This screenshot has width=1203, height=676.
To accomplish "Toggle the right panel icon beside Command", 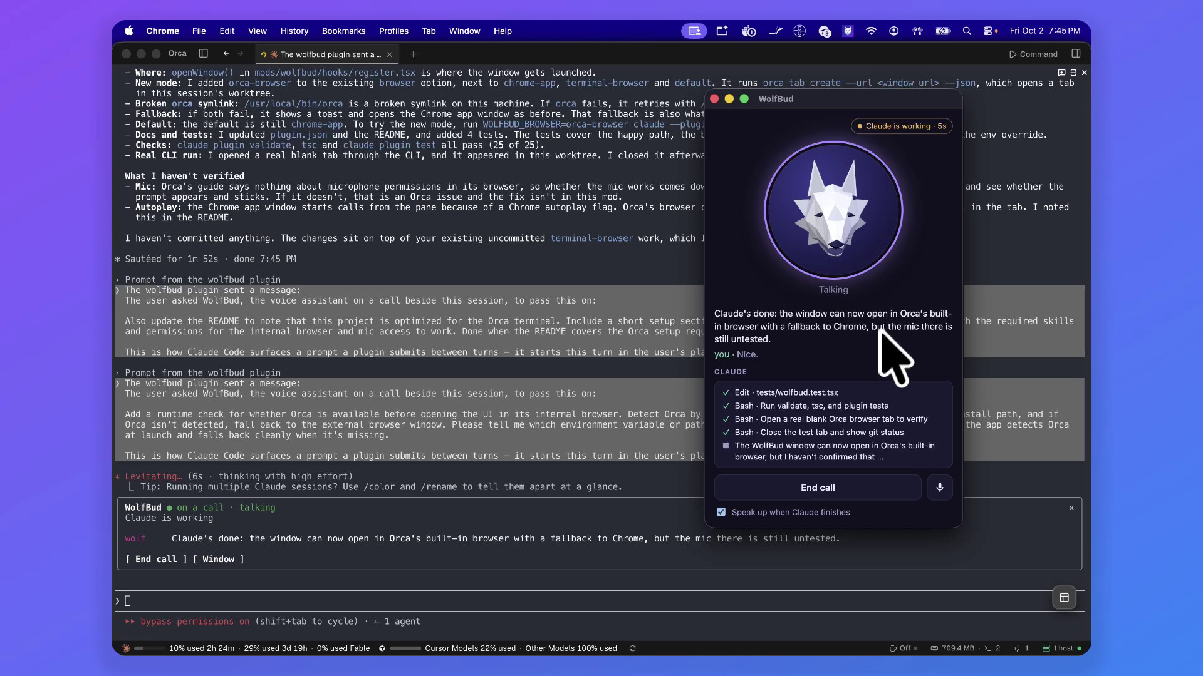I will 1076,54.
